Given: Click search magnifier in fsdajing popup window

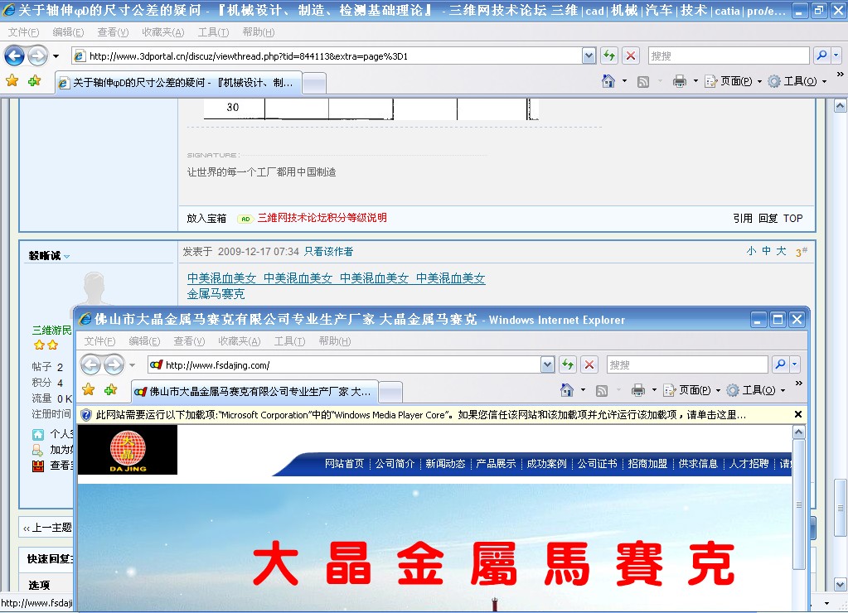Looking at the screenshot, I should (x=780, y=364).
